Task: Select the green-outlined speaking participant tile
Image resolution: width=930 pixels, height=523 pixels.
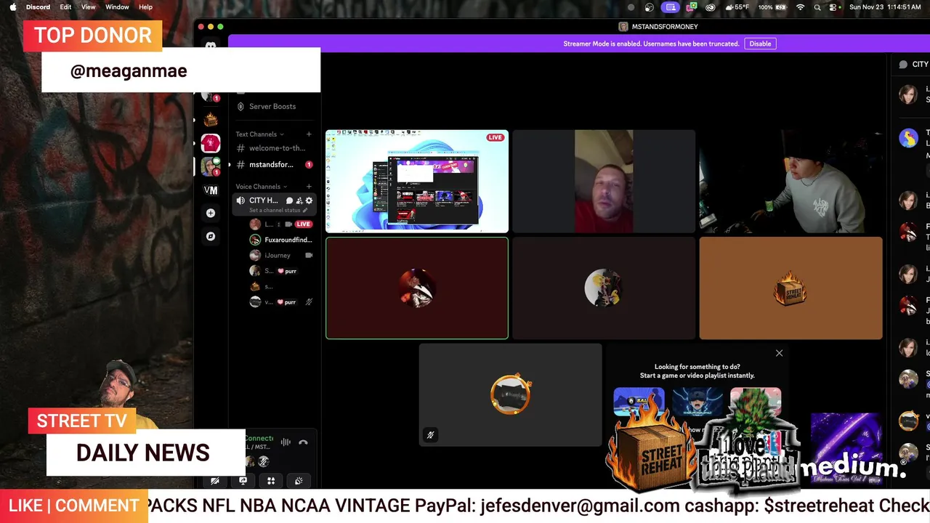Action: coord(417,288)
